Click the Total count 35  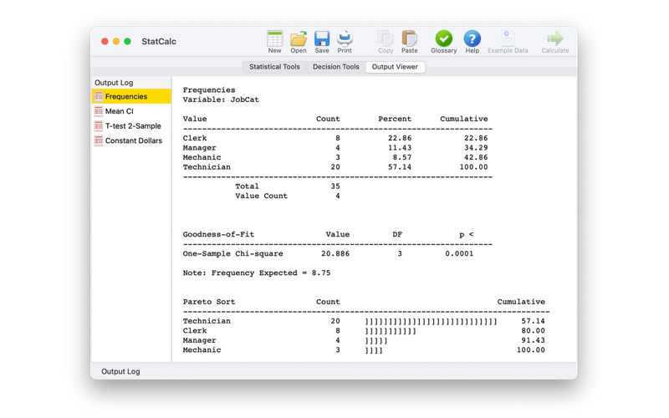pos(335,186)
